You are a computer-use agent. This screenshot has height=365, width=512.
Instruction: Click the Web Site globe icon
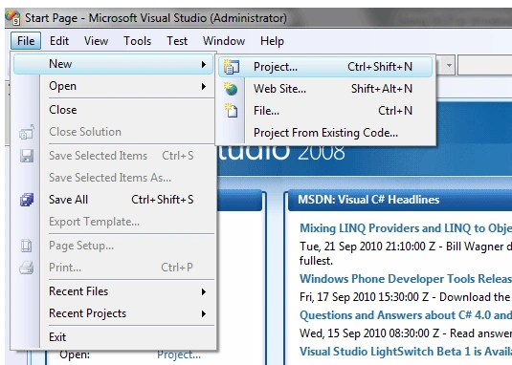232,89
